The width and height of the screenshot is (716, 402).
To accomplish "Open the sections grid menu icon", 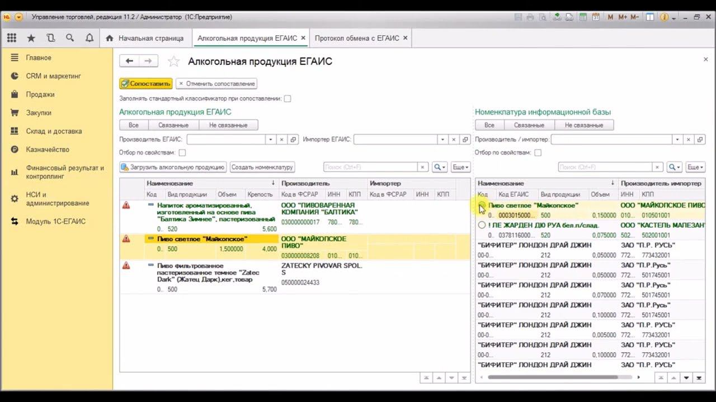I will point(12,38).
